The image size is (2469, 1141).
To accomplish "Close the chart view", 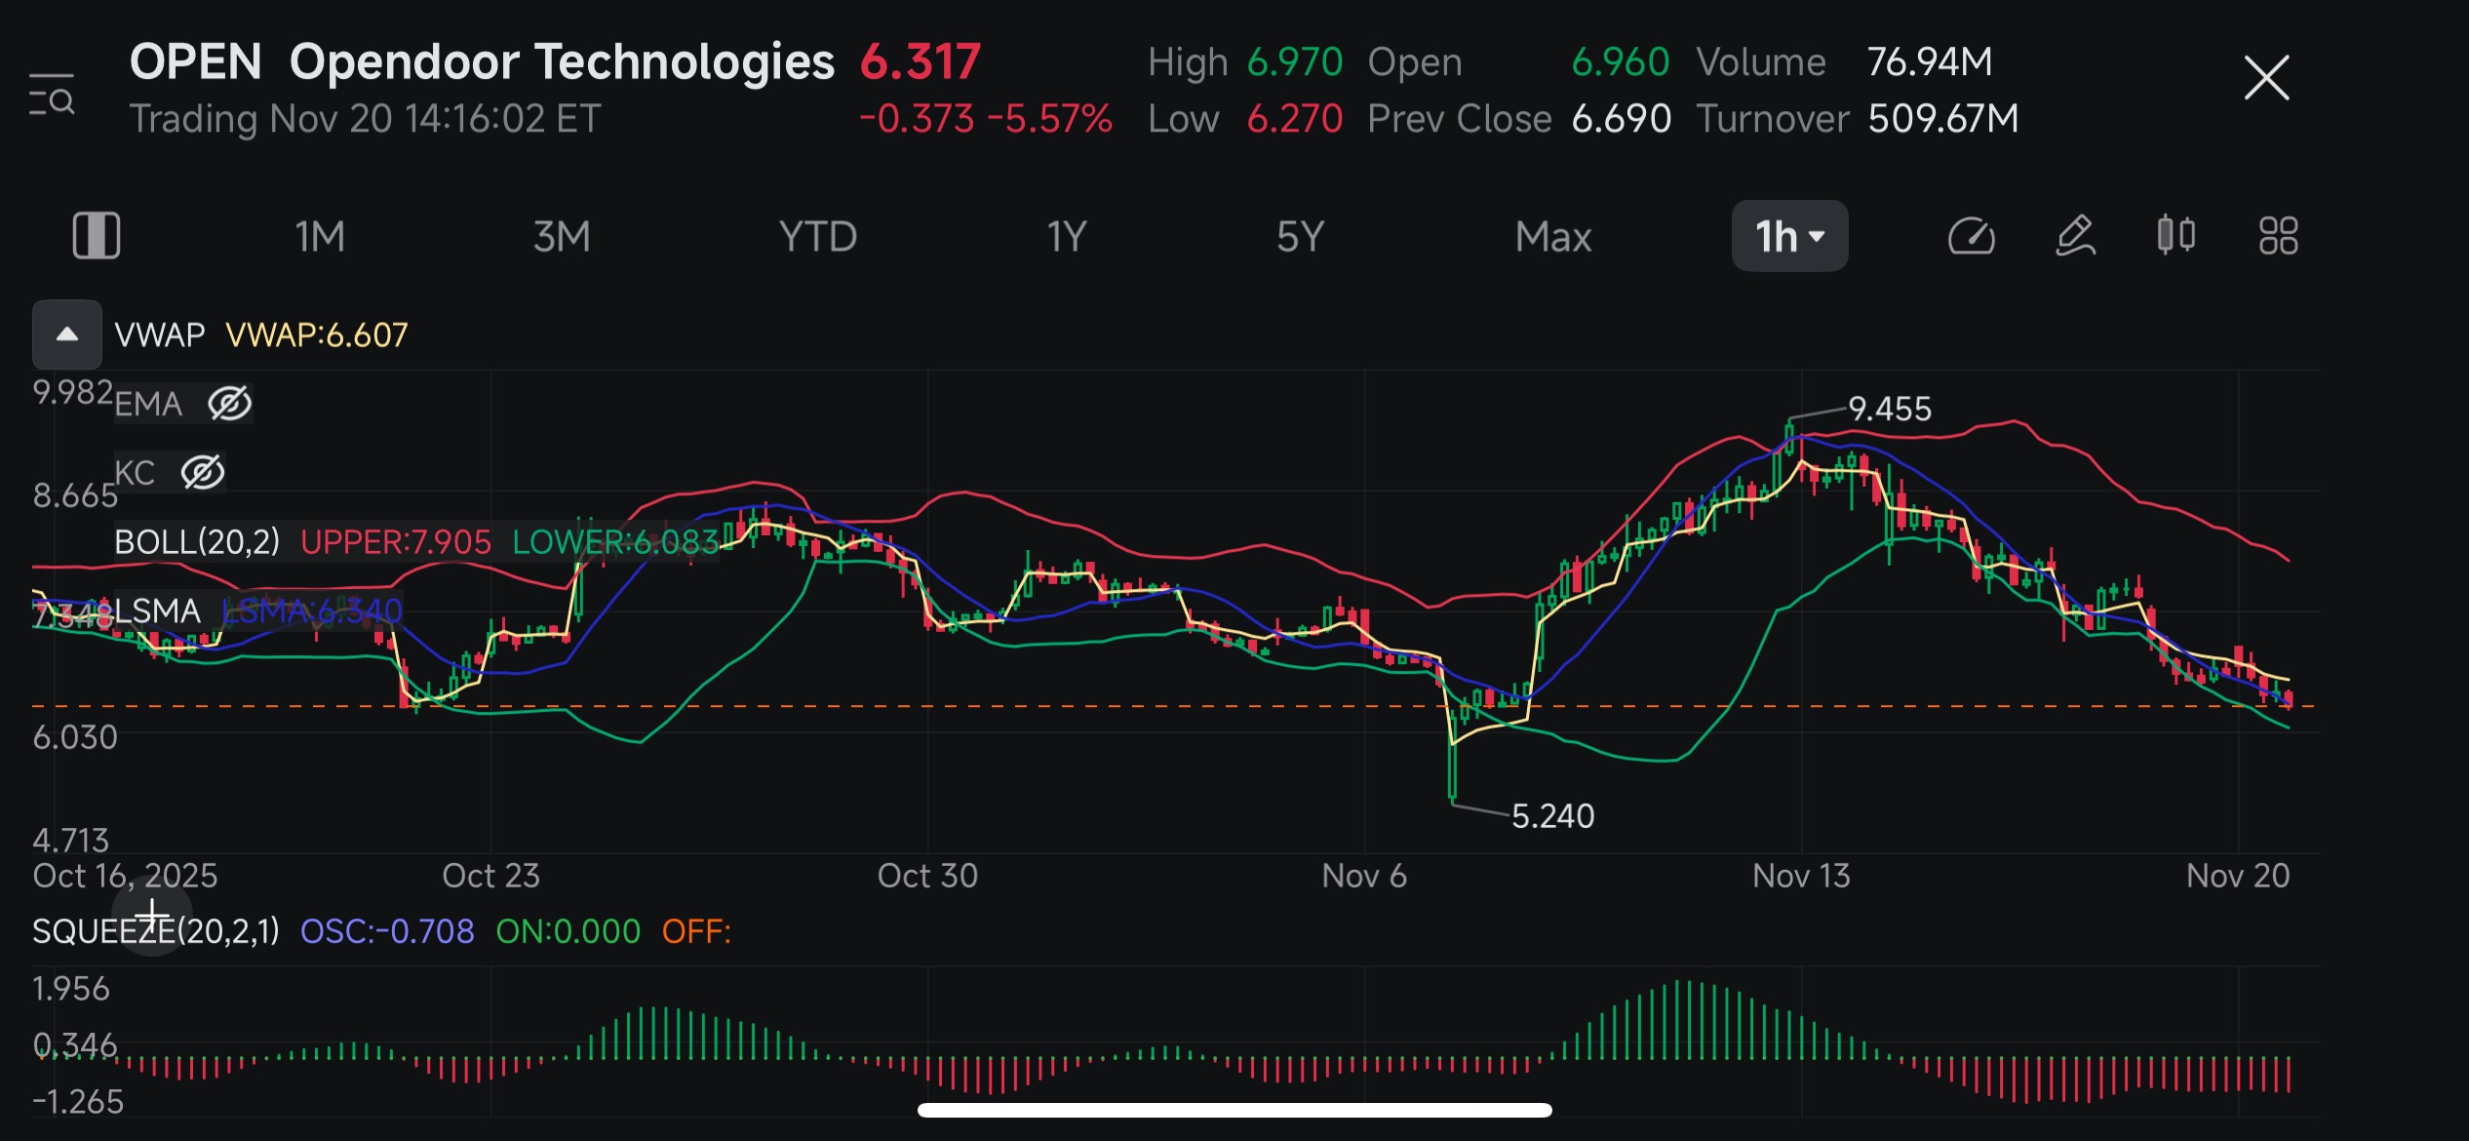I will 2266,78.
